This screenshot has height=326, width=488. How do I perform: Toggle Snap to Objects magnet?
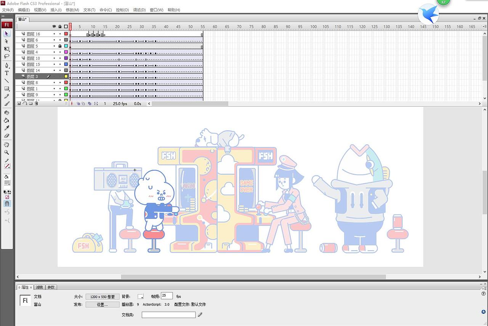click(7, 204)
